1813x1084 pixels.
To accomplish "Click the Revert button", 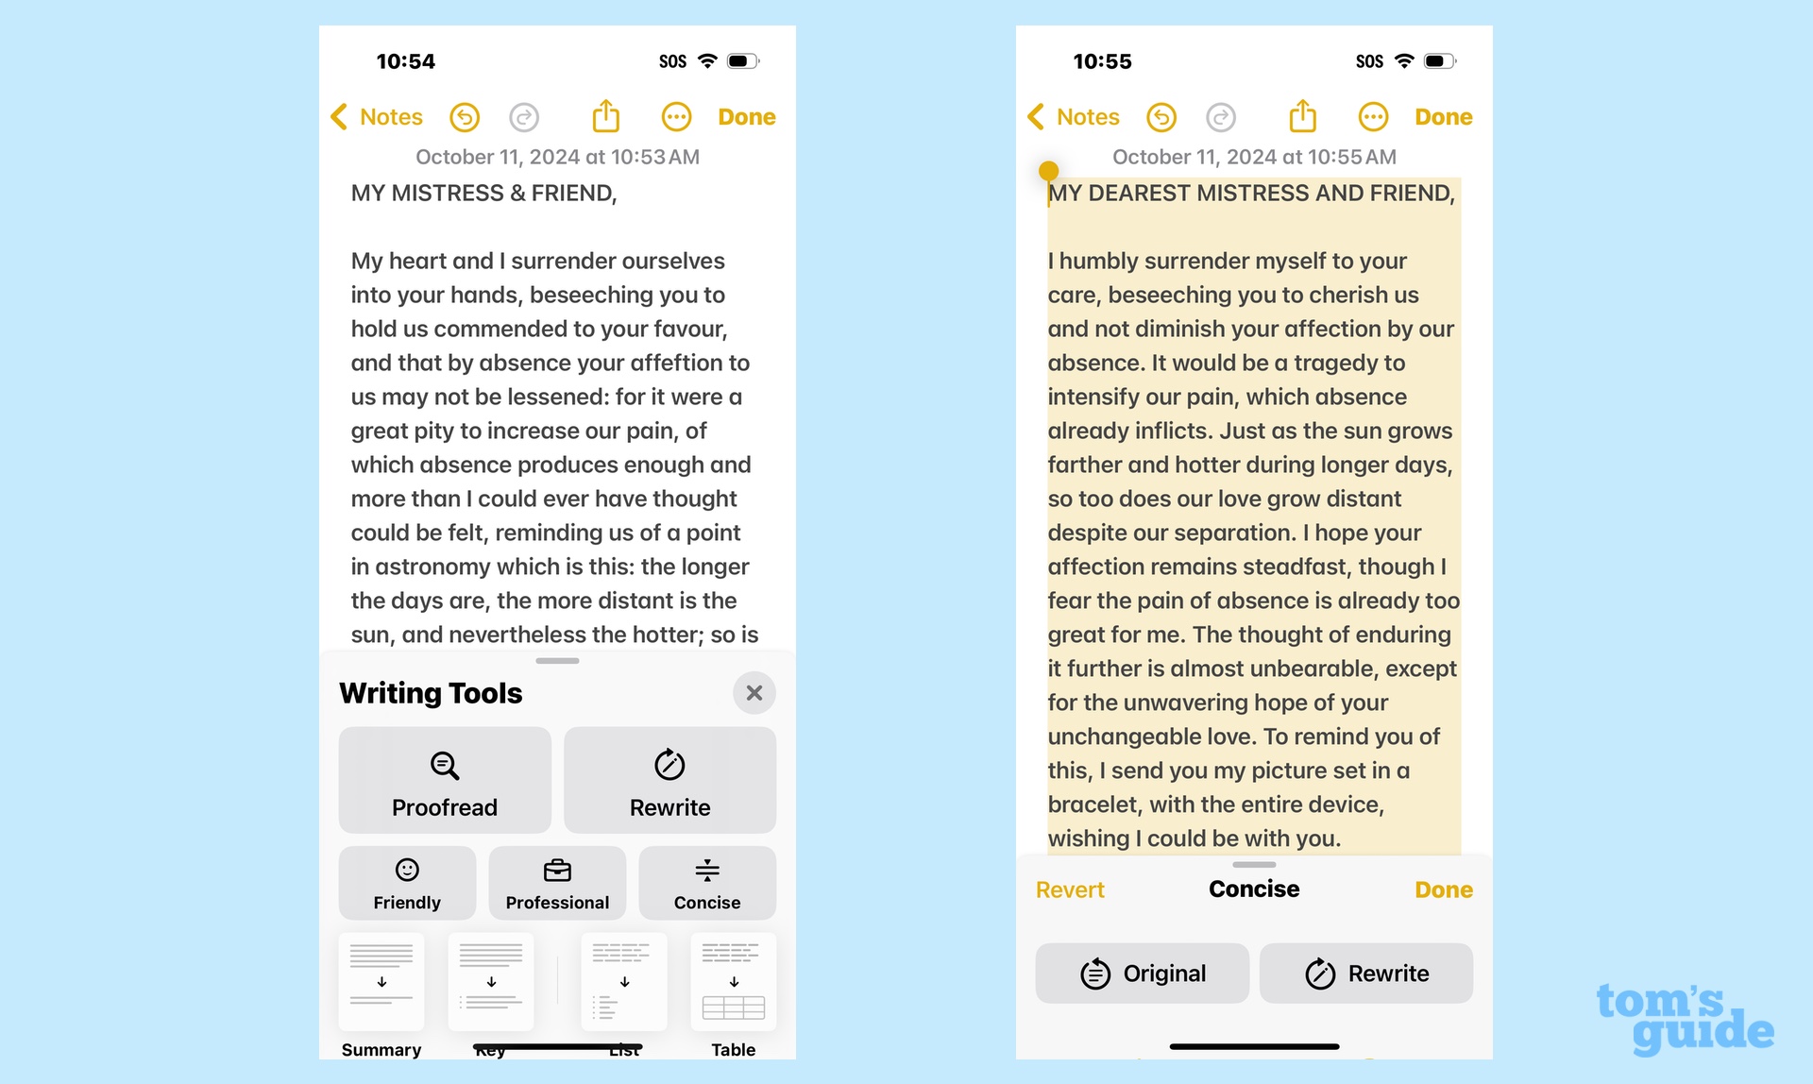I will 1070,889.
